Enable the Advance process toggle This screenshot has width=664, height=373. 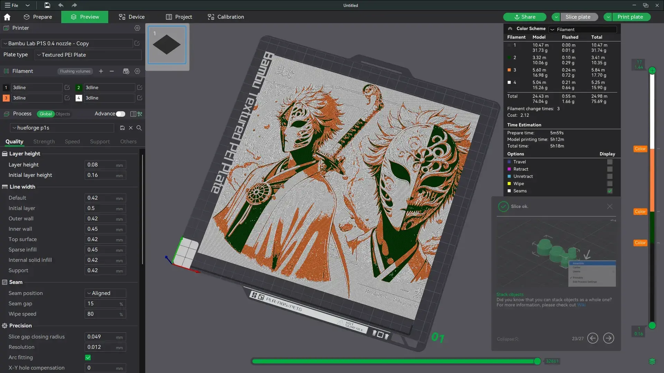click(120, 114)
